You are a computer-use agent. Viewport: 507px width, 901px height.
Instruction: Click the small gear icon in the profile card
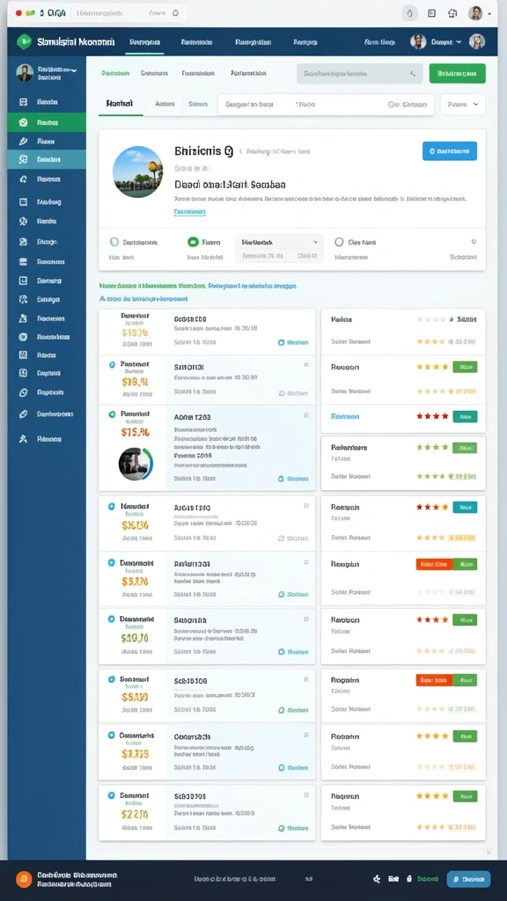coord(474,242)
